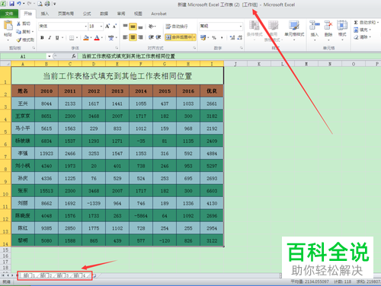Undo the last action
This screenshot has height=286, width=381.
point(19,4)
